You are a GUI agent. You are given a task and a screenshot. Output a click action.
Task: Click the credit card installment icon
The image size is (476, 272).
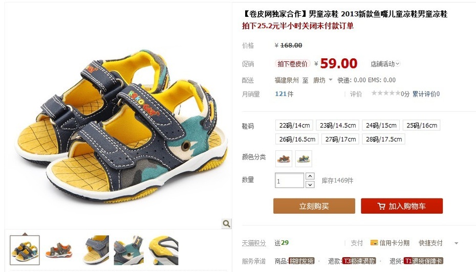(374, 242)
